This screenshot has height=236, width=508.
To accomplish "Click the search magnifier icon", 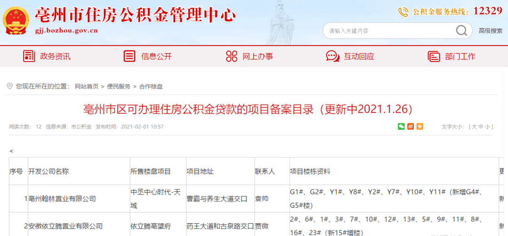I will (x=461, y=31).
